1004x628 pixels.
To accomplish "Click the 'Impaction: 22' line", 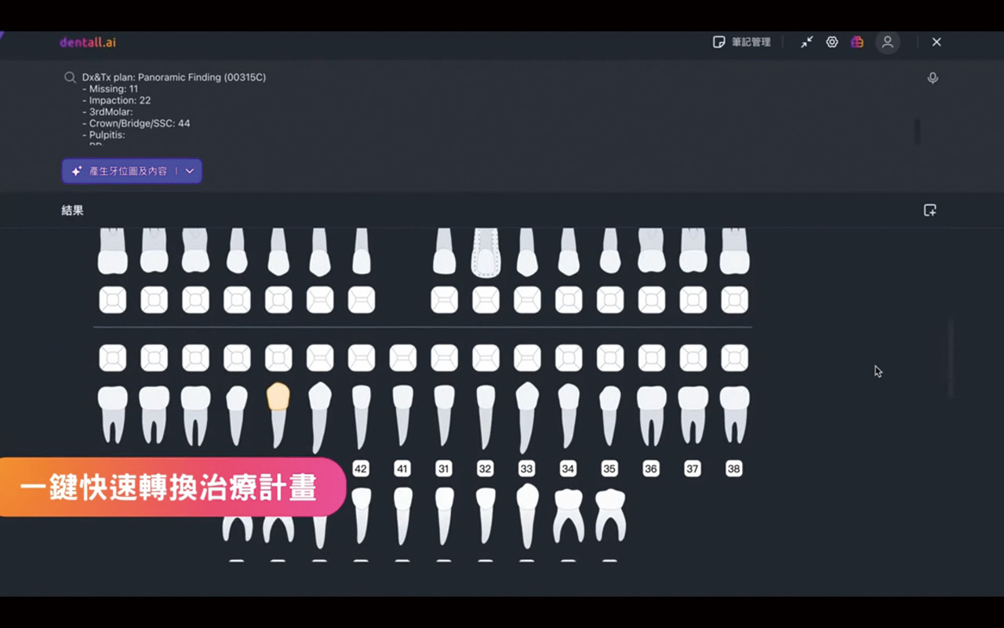I will coord(117,100).
